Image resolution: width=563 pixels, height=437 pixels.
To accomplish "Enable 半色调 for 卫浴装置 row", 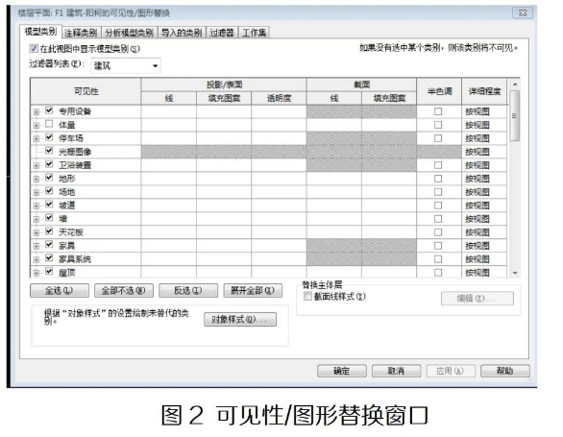I will point(438,165).
